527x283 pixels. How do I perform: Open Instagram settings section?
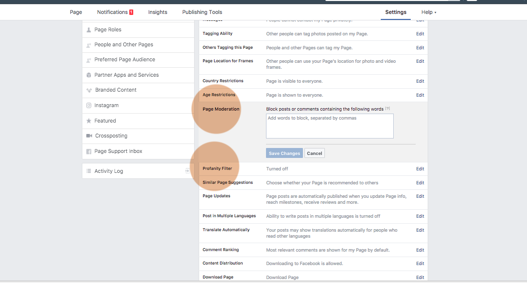[138, 106]
